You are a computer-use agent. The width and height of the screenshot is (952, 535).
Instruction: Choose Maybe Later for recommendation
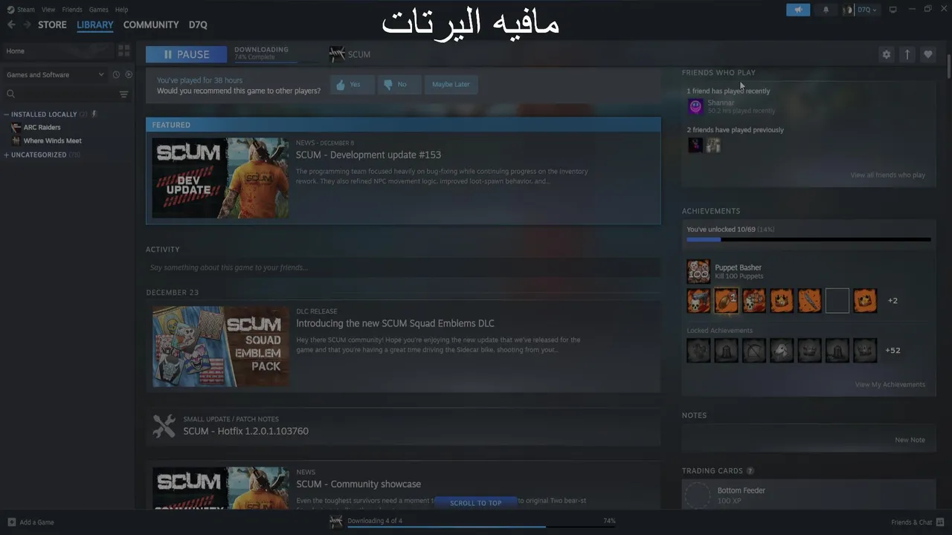[451, 85]
